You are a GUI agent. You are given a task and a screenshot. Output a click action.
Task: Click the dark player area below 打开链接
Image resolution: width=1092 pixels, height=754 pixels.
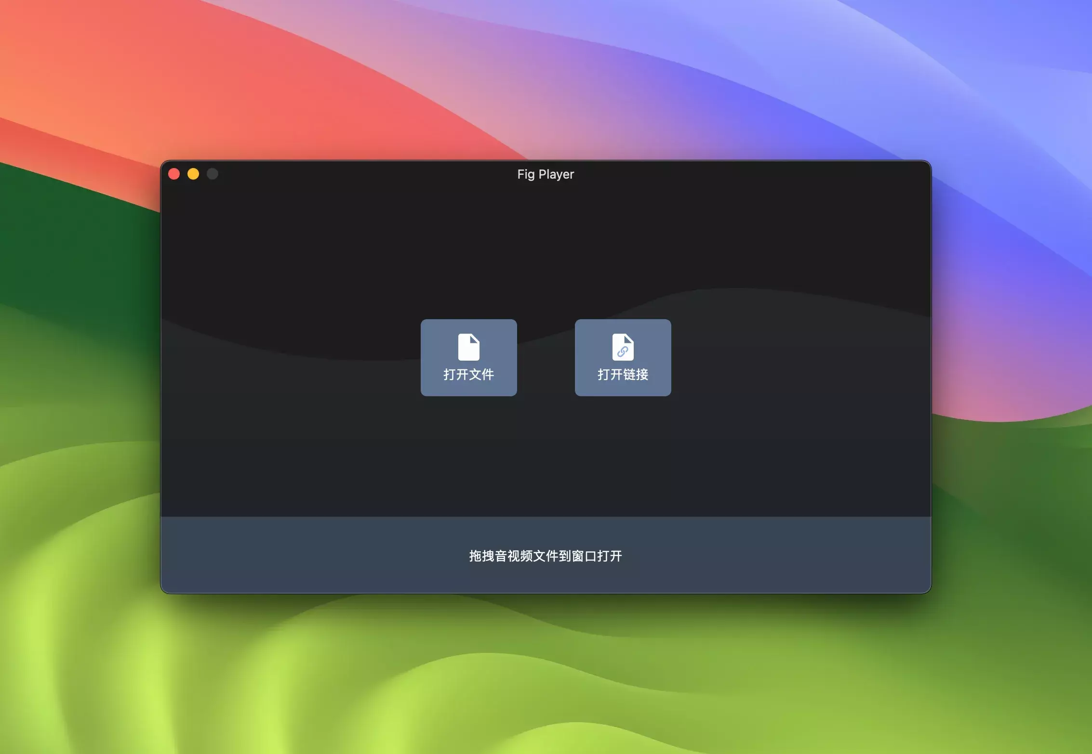click(623, 457)
